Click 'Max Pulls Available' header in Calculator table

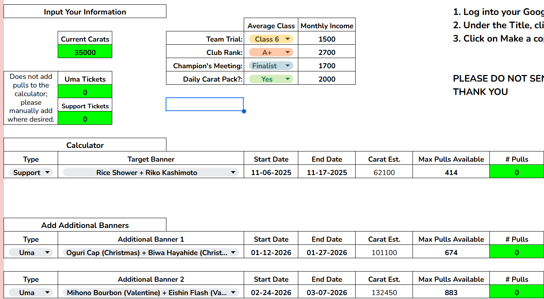click(x=451, y=158)
